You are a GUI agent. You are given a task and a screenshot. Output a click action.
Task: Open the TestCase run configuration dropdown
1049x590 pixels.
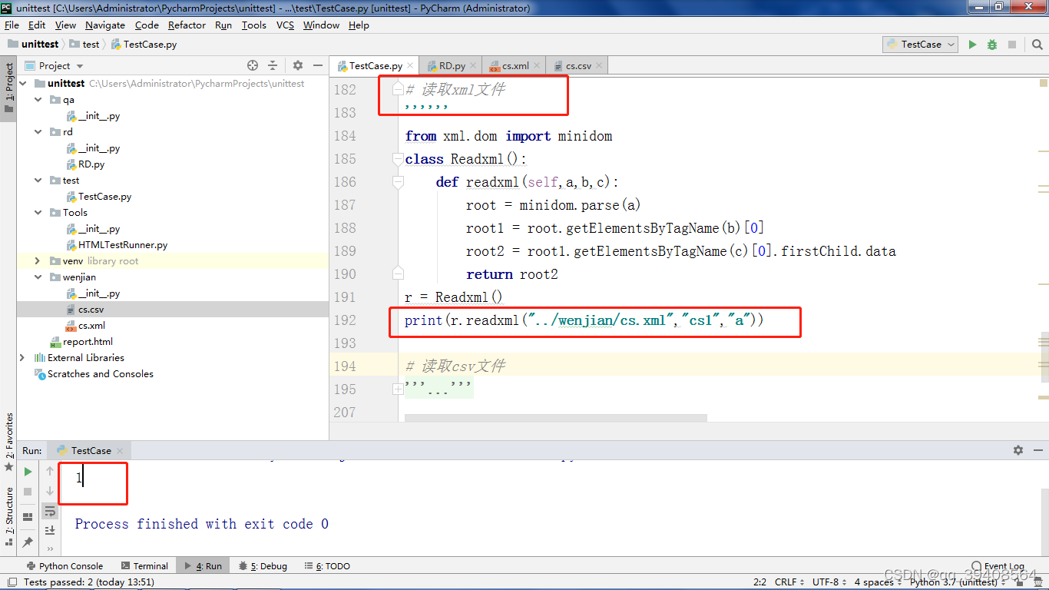coord(920,45)
